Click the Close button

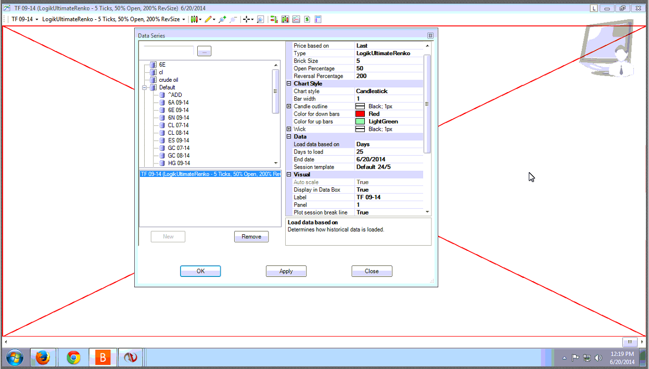[x=372, y=271]
